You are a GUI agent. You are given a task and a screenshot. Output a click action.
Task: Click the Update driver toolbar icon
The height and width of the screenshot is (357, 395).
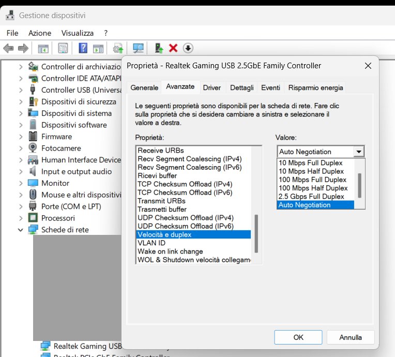coord(118,48)
